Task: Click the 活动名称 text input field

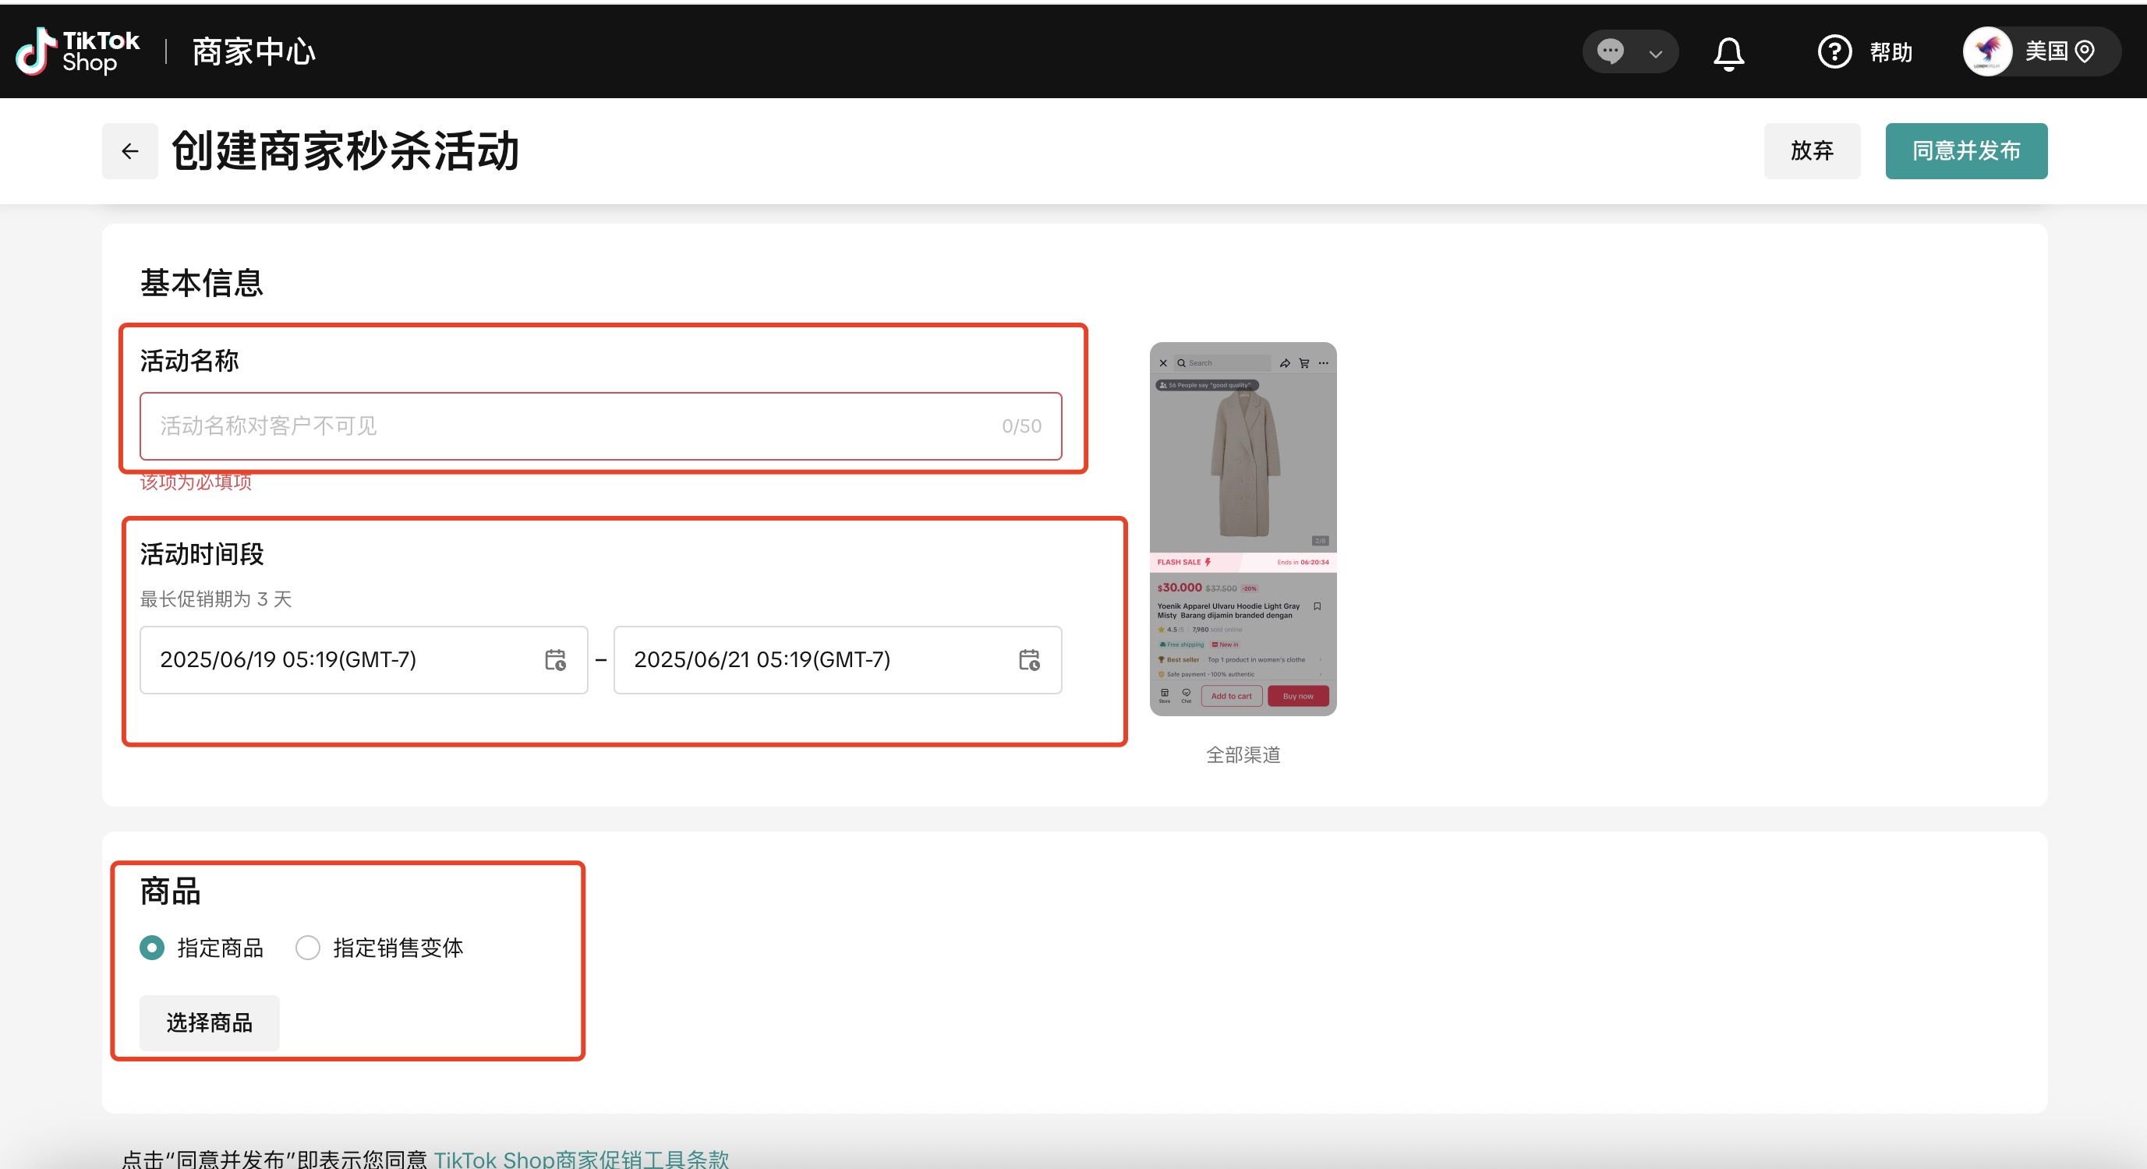Action: click(575, 426)
